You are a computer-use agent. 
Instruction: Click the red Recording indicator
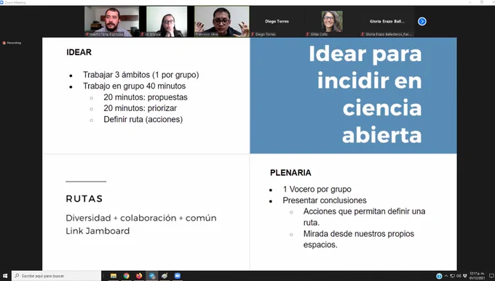click(12, 43)
